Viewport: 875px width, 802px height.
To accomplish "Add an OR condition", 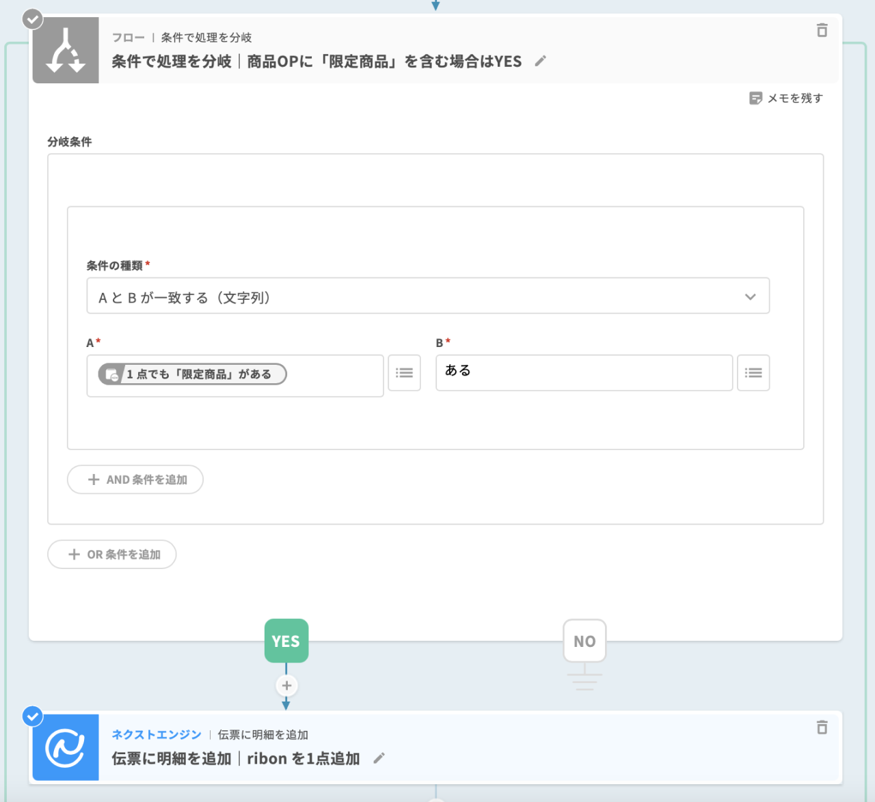I will (112, 555).
